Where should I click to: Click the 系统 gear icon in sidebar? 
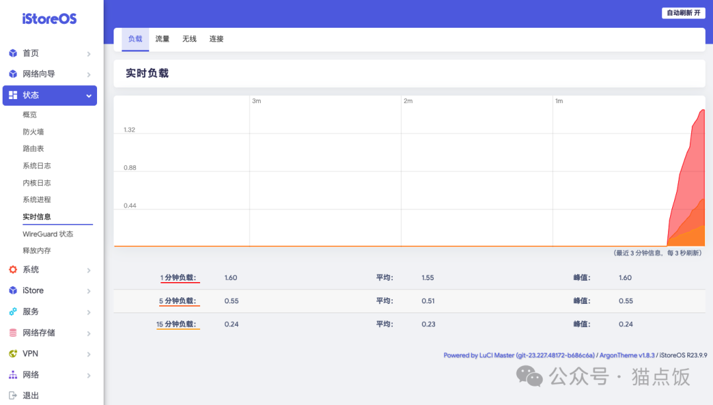coord(12,270)
